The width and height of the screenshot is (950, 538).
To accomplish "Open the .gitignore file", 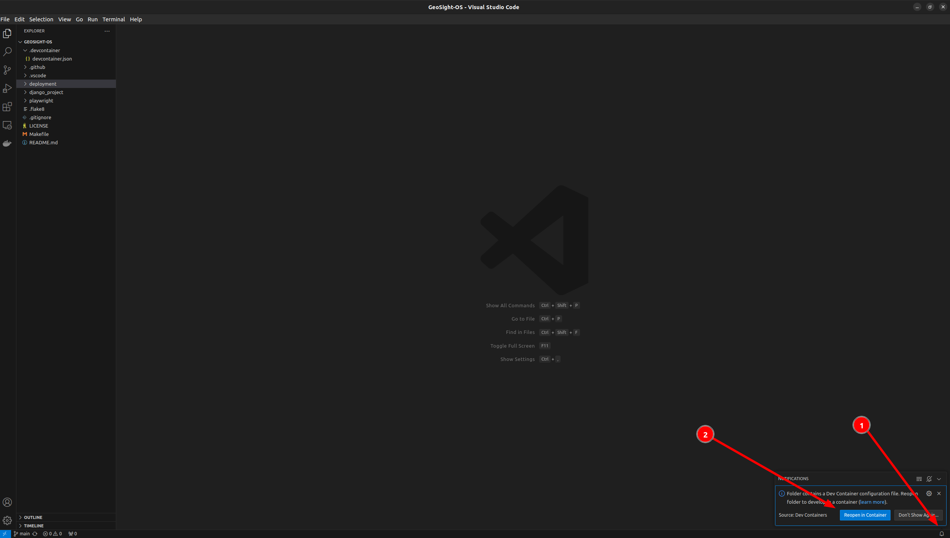I will pos(66,117).
